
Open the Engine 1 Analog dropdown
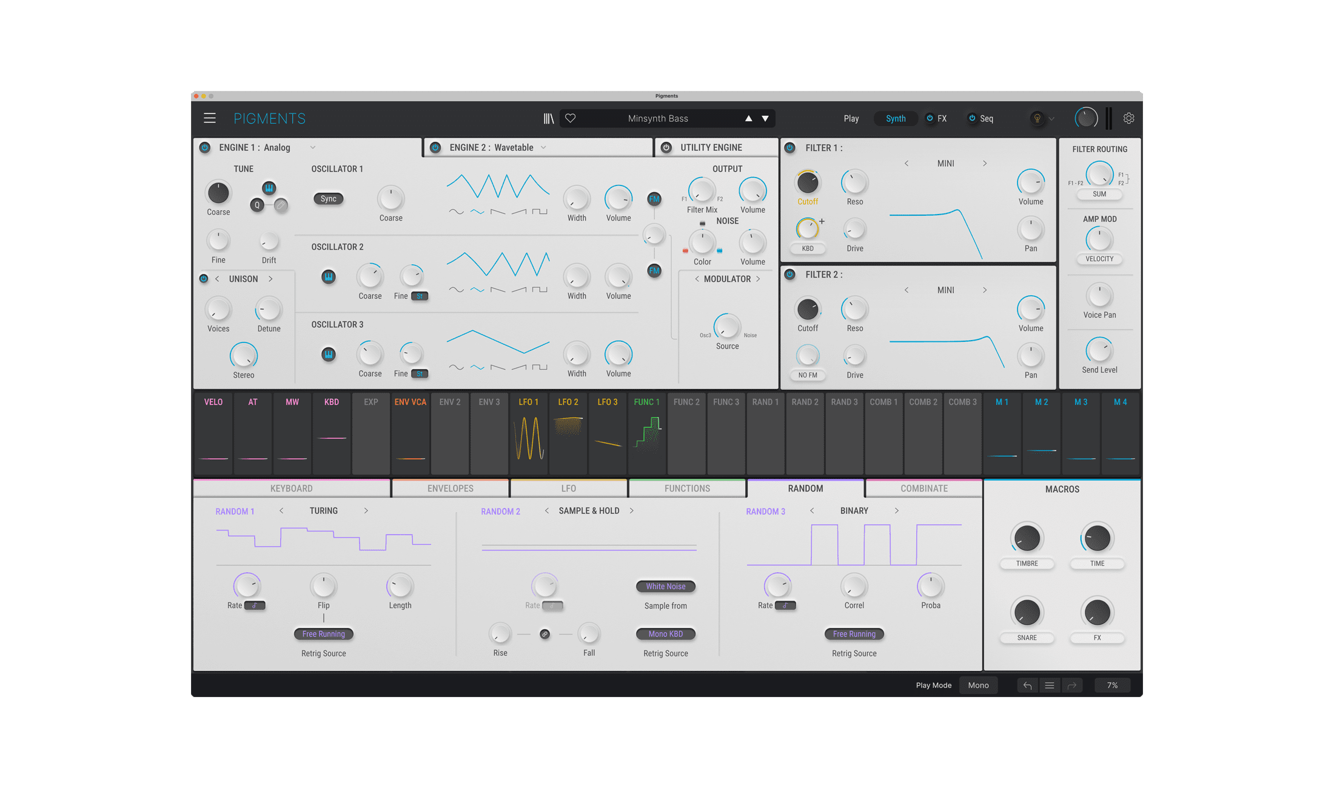tap(313, 147)
